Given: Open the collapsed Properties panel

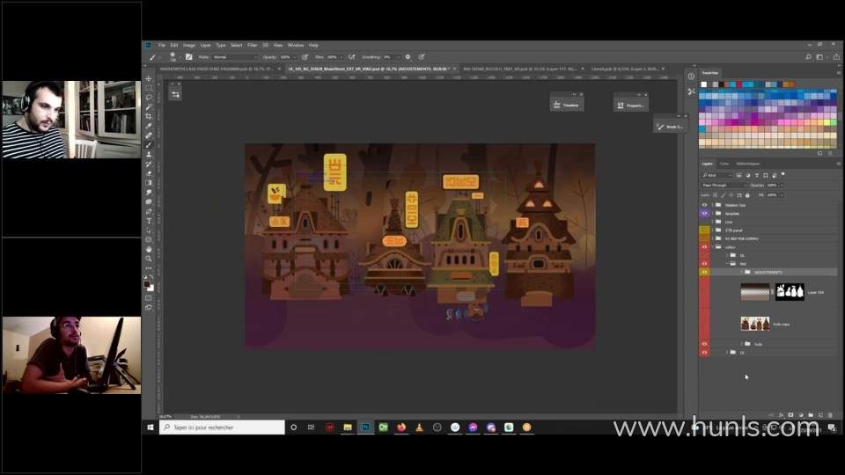Looking at the screenshot, I should click(x=631, y=105).
